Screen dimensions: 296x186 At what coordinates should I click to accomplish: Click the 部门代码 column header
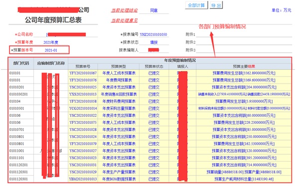(21, 63)
